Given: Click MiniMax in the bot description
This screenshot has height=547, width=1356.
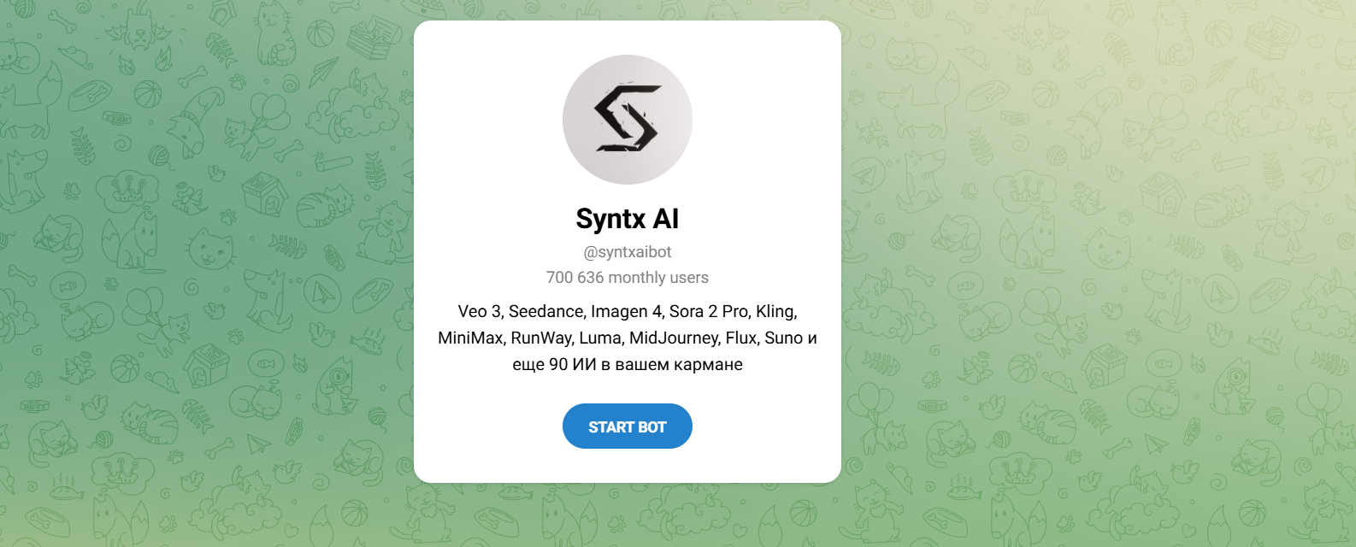Looking at the screenshot, I should point(470,338).
